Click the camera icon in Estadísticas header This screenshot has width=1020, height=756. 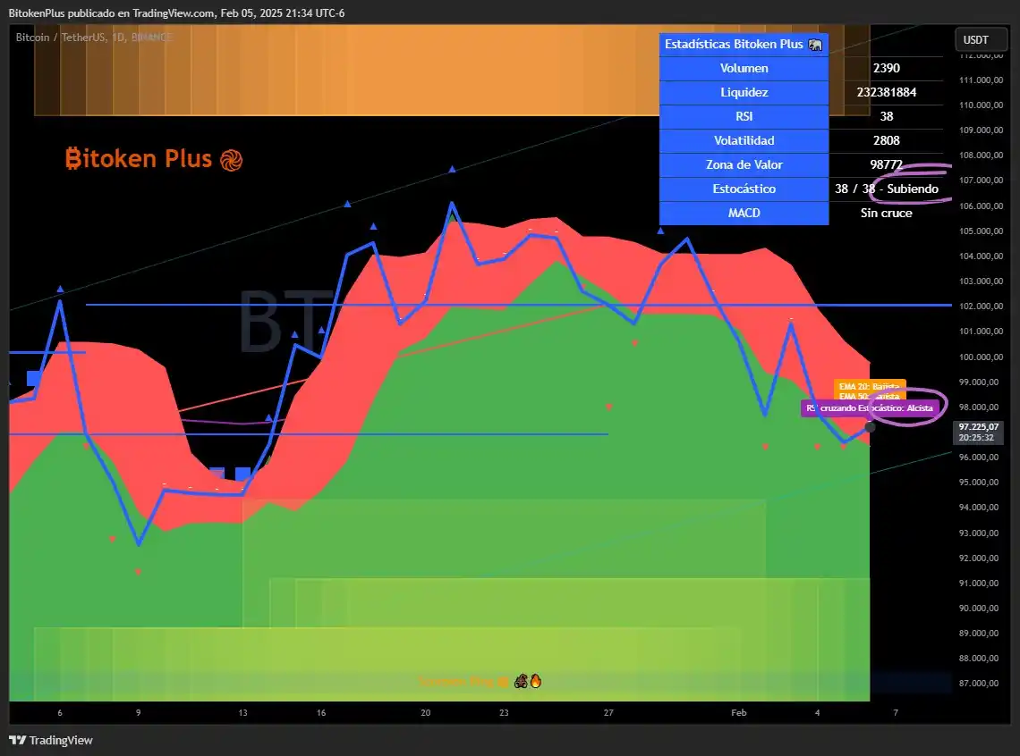pos(815,44)
